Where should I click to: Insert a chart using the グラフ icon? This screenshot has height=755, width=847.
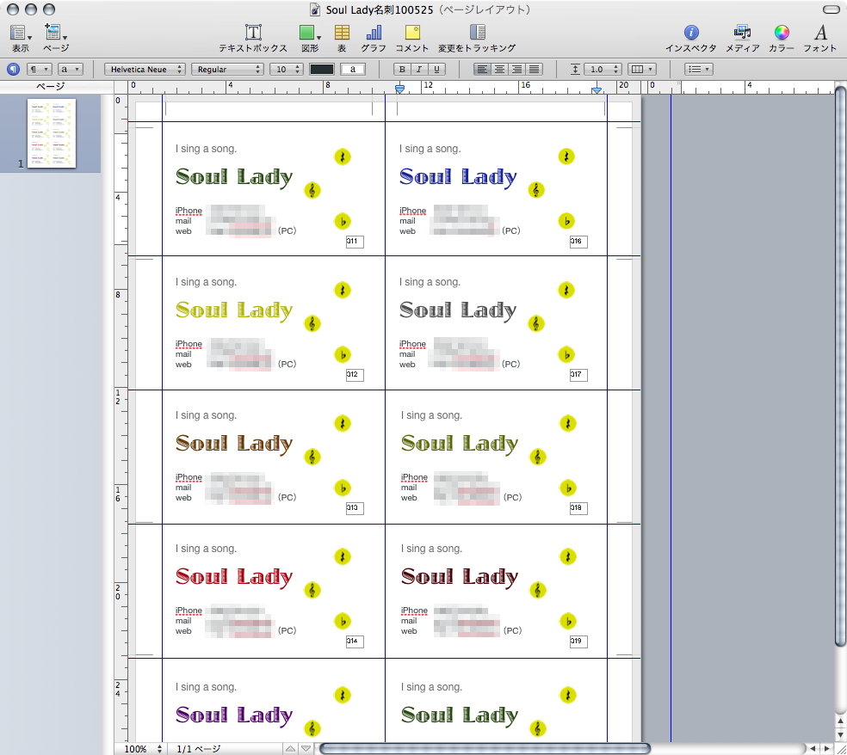(x=374, y=34)
